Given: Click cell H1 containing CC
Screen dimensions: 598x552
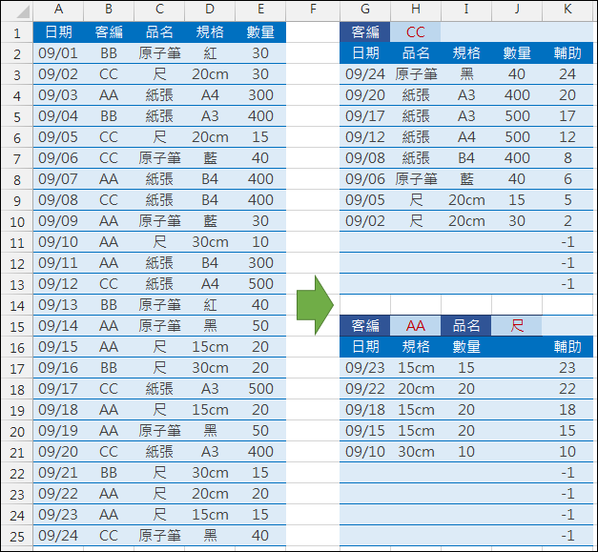Looking at the screenshot, I should (415, 32).
